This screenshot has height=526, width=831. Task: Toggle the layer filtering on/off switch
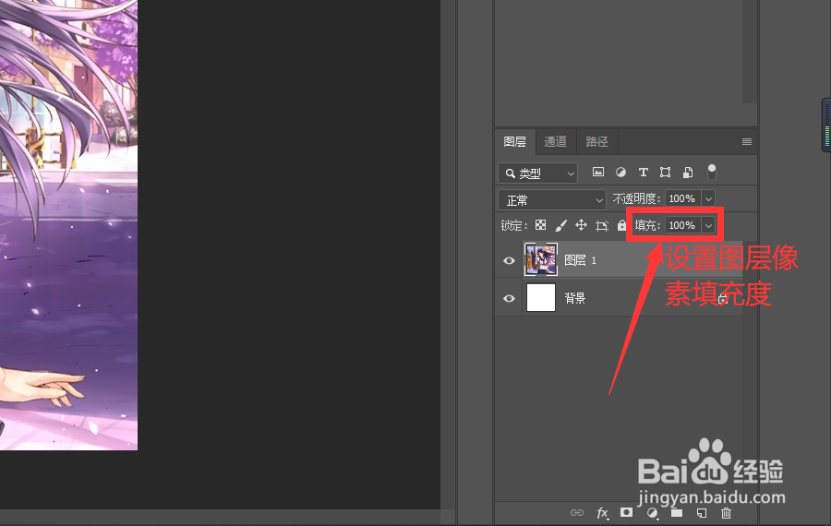[712, 172]
